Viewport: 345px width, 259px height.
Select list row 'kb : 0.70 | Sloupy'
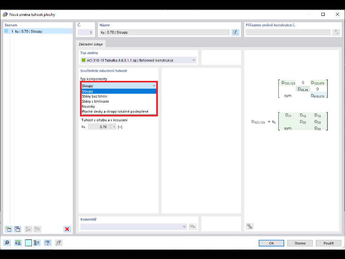tap(38, 31)
